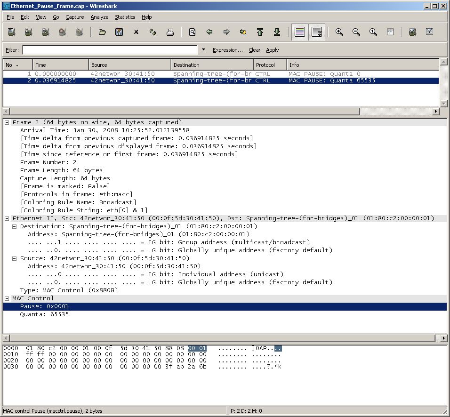Open the filter history dropdown arrow
This screenshot has width=450, height=417.
point(203,49)
